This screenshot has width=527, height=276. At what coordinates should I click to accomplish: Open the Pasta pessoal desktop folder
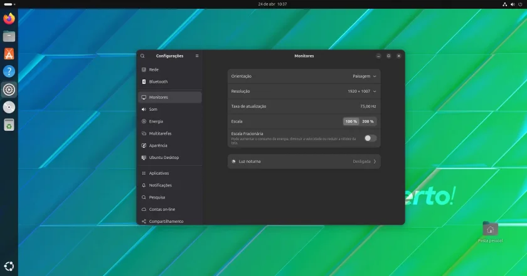tap(490, 232)
